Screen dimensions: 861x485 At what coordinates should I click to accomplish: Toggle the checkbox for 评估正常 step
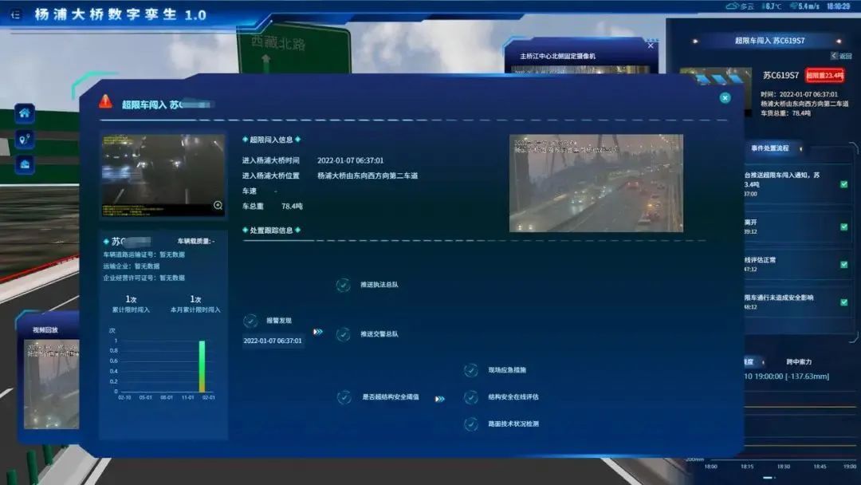tap(844, 265)
